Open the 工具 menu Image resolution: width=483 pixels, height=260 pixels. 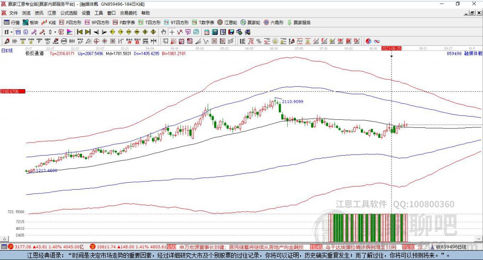coord(99,13)
